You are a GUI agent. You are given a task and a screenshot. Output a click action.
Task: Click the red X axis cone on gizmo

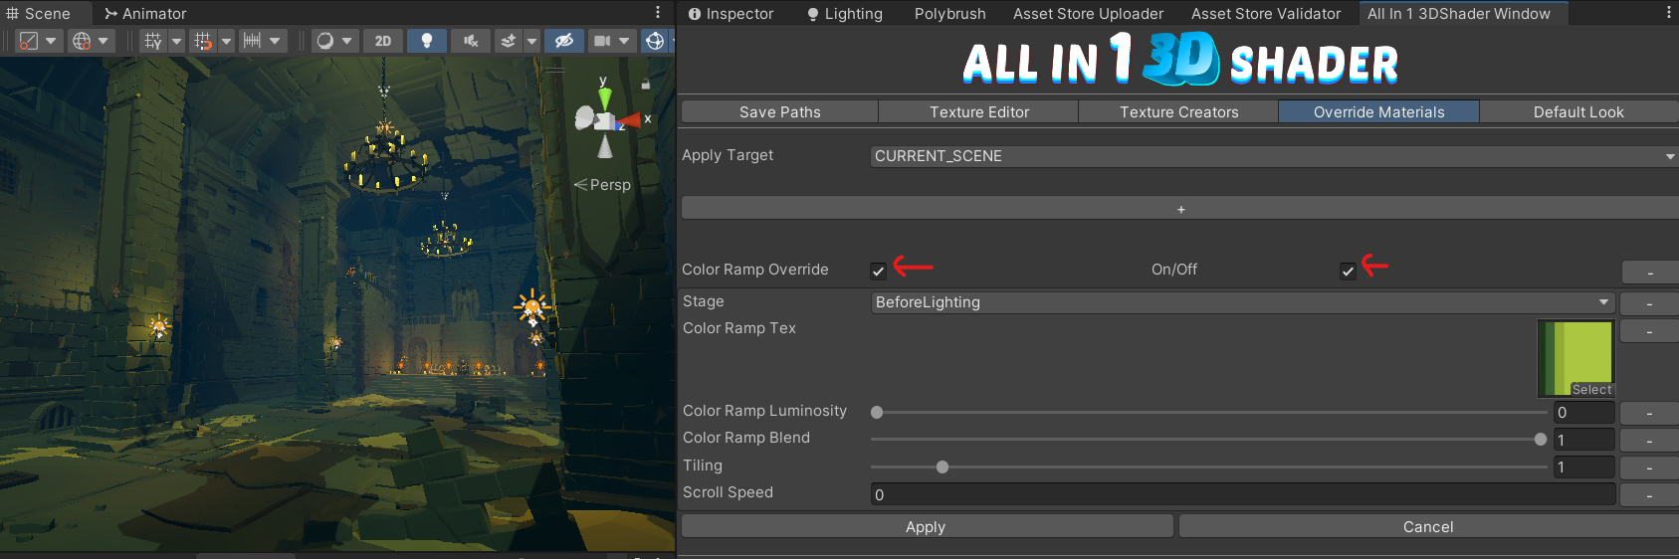click(631, 121)
